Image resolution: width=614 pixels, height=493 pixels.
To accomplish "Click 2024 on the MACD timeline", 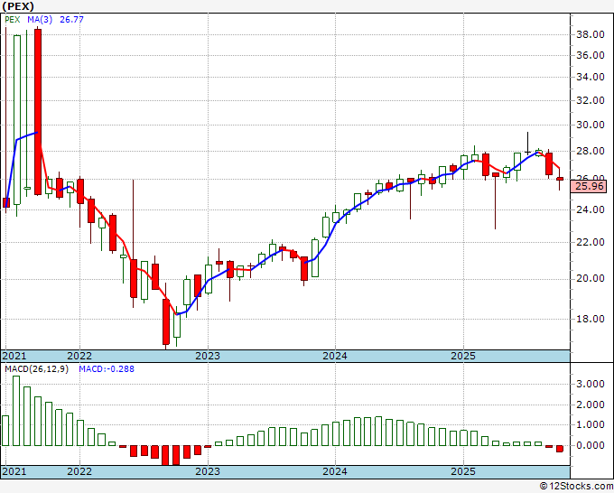I will 335,471.
